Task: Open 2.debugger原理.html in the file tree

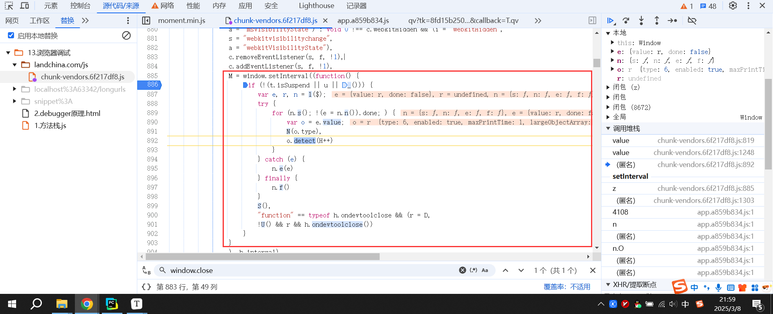Action: (x=67, y=114)
